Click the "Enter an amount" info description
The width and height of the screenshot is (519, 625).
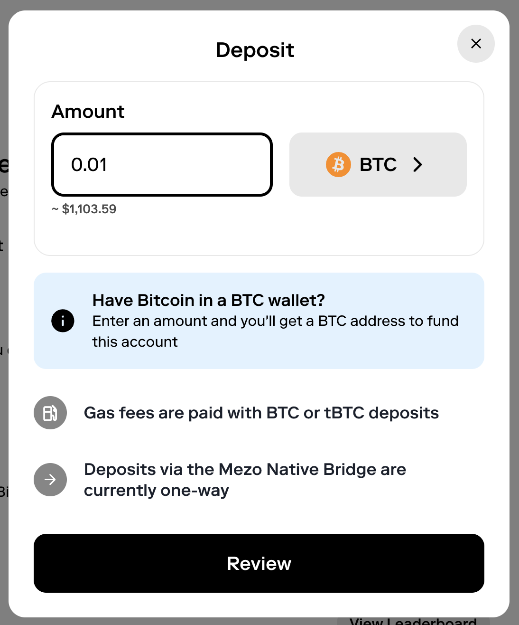(275, 321)
